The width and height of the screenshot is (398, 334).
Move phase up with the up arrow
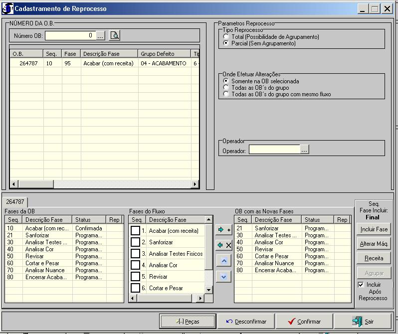tap(224, 261)
